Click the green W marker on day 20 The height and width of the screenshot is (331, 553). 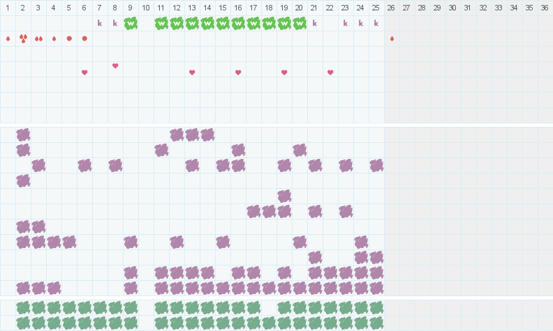click(300, 23)
